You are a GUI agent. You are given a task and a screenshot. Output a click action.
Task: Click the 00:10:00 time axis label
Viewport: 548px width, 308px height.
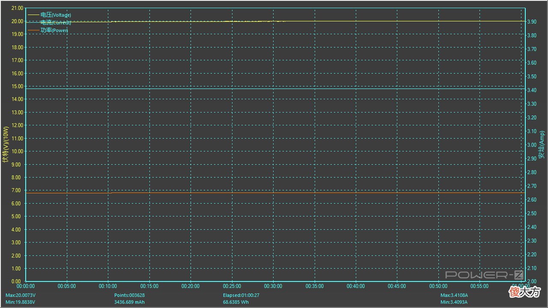click(x=108, y=286)
